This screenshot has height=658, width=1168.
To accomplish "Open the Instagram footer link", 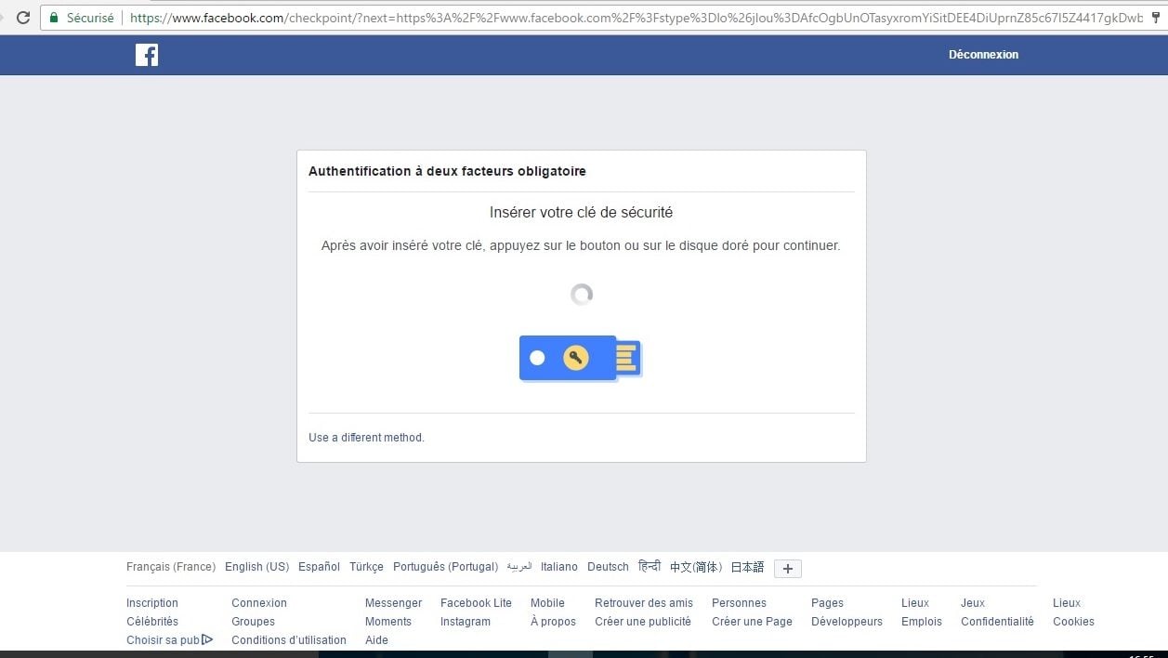I will [x=466, y=622].
